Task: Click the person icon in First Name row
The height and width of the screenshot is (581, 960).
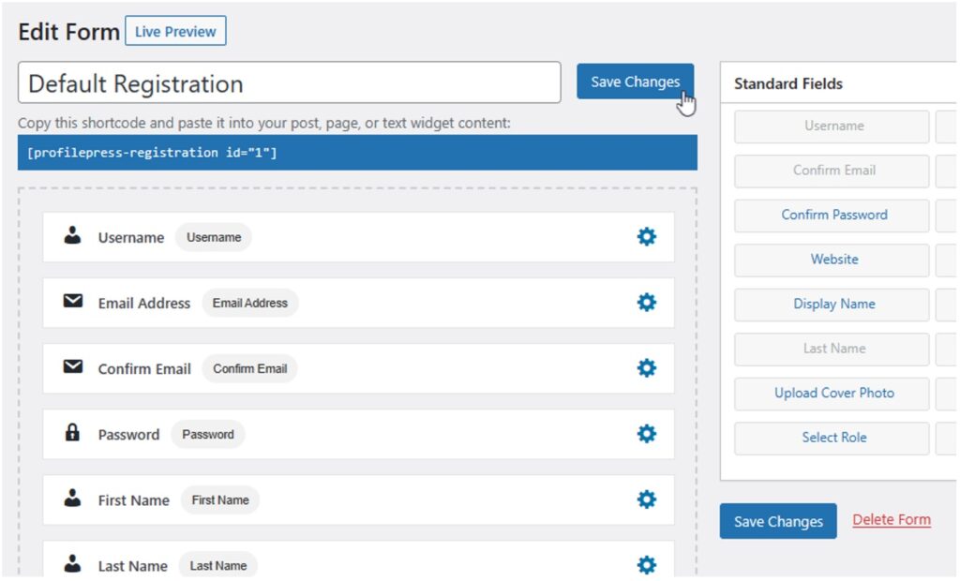Action: pyautogui.click(x=73, y=498)
